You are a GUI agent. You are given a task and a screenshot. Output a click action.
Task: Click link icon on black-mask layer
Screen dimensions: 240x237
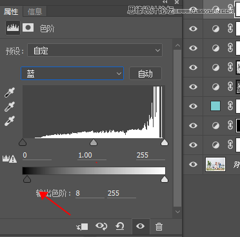click(230, 125)
